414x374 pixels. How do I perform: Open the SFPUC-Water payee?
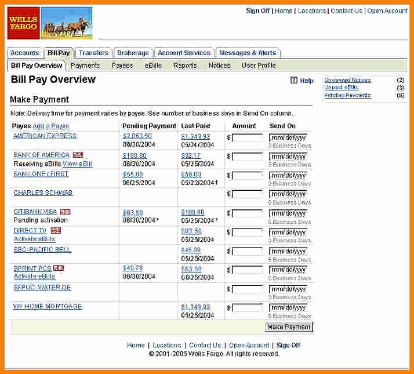click(x=42, y=288)
